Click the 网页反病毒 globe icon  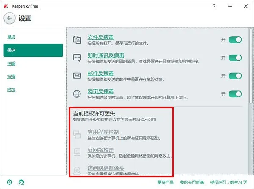[x=77, y=94]
